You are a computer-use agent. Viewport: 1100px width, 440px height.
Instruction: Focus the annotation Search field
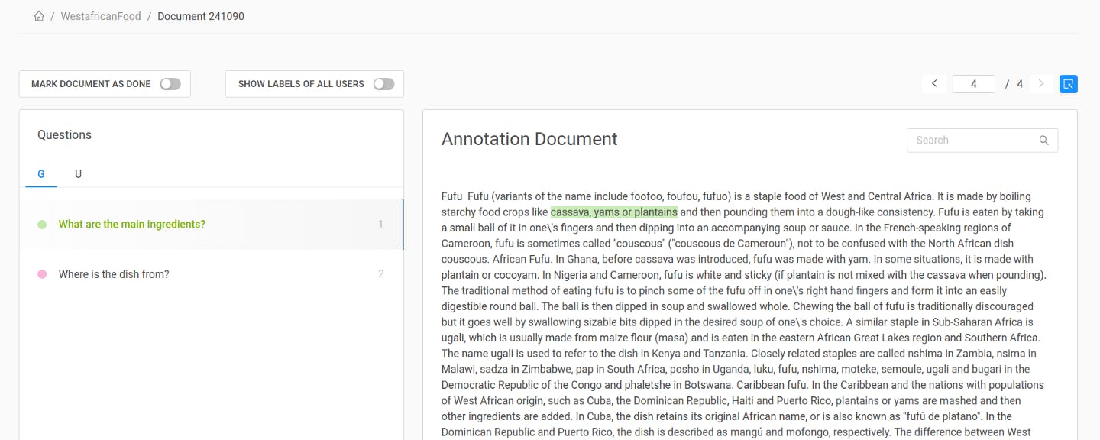[982, 141]
